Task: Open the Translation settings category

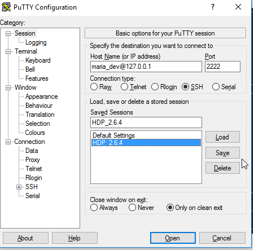Action: 40,115
